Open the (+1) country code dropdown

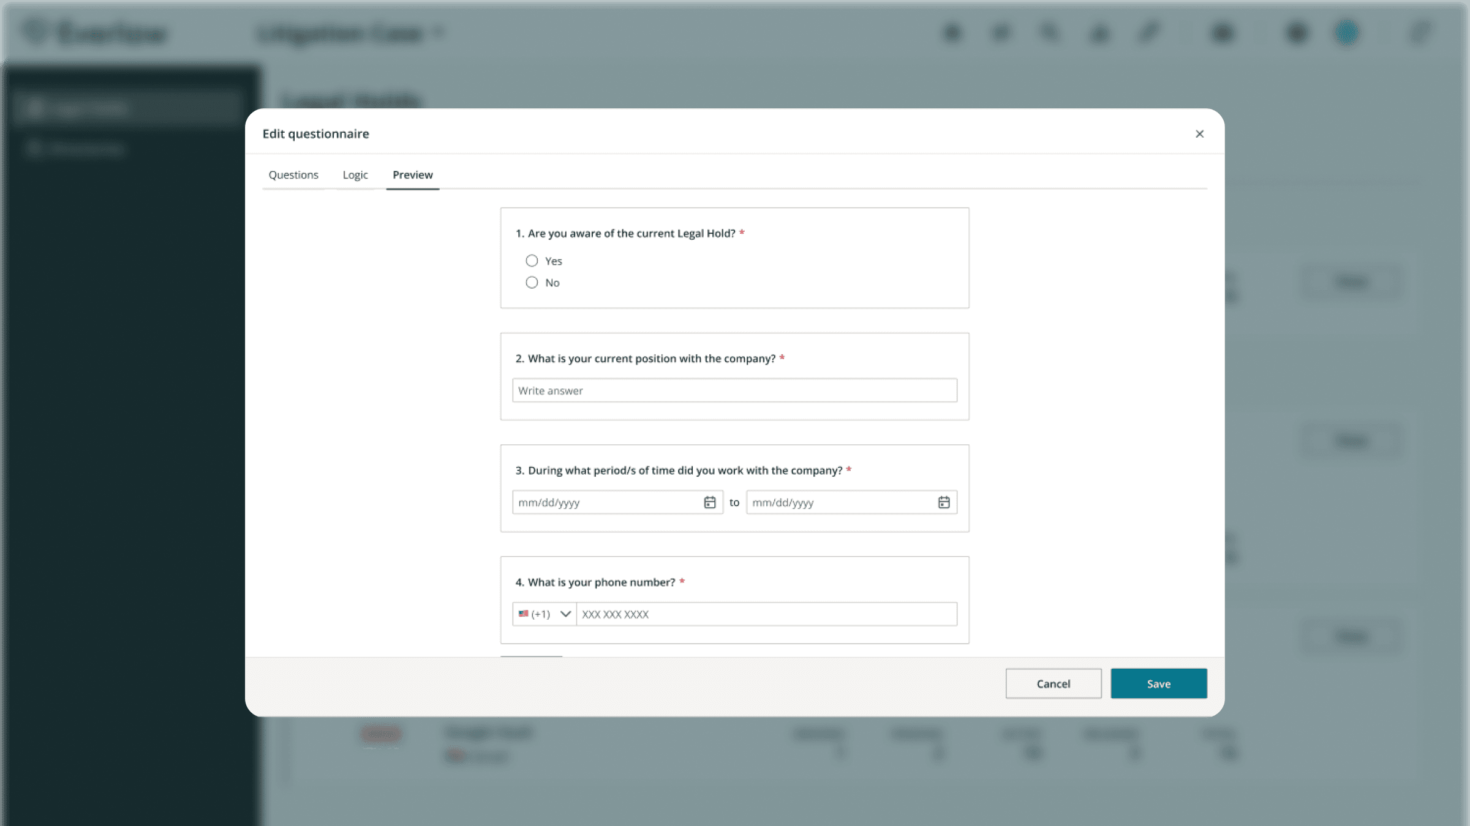point(545,614)
